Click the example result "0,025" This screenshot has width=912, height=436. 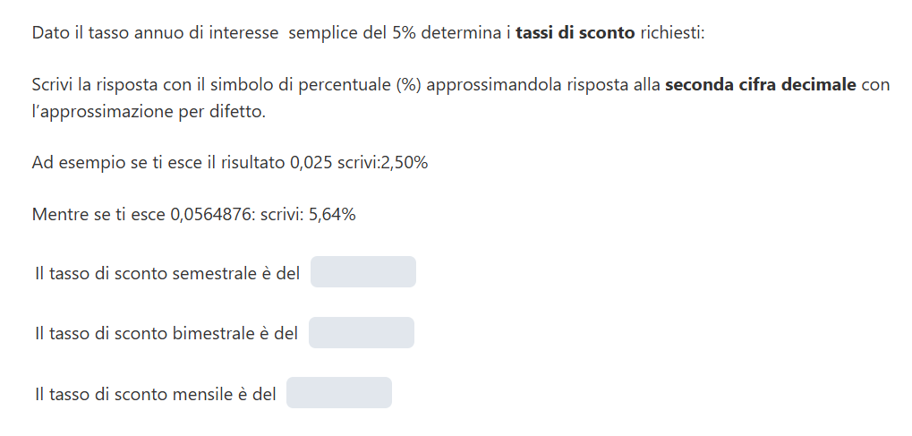(311, 164)
